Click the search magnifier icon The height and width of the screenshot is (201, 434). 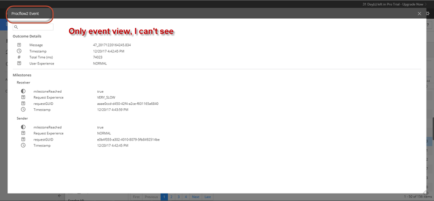click(16, 27)
